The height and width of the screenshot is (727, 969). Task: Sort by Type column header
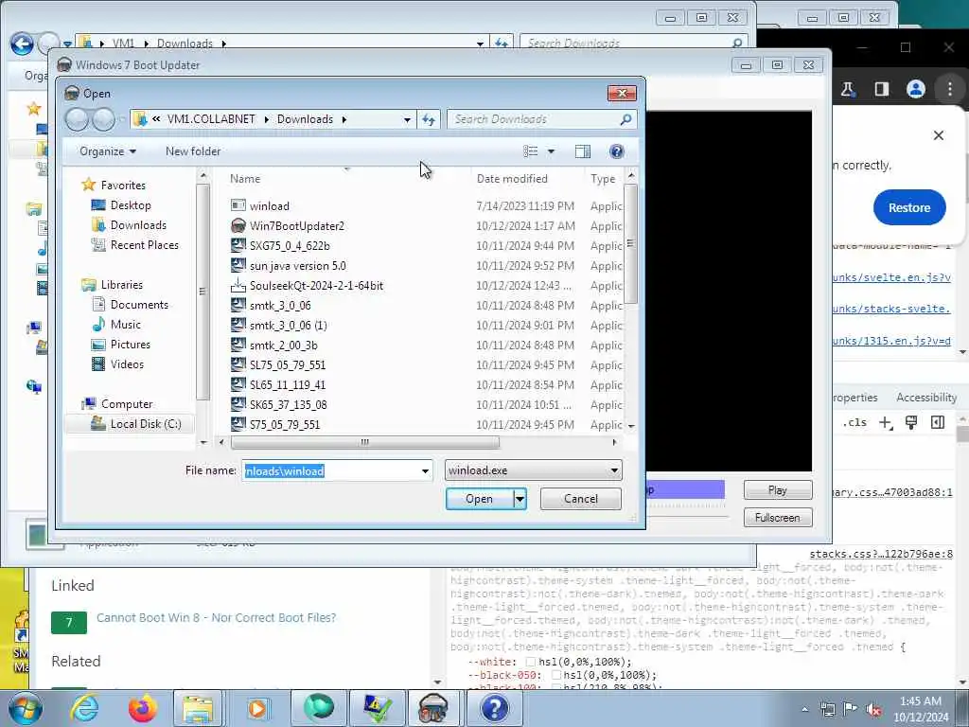[x=603, y=179]
